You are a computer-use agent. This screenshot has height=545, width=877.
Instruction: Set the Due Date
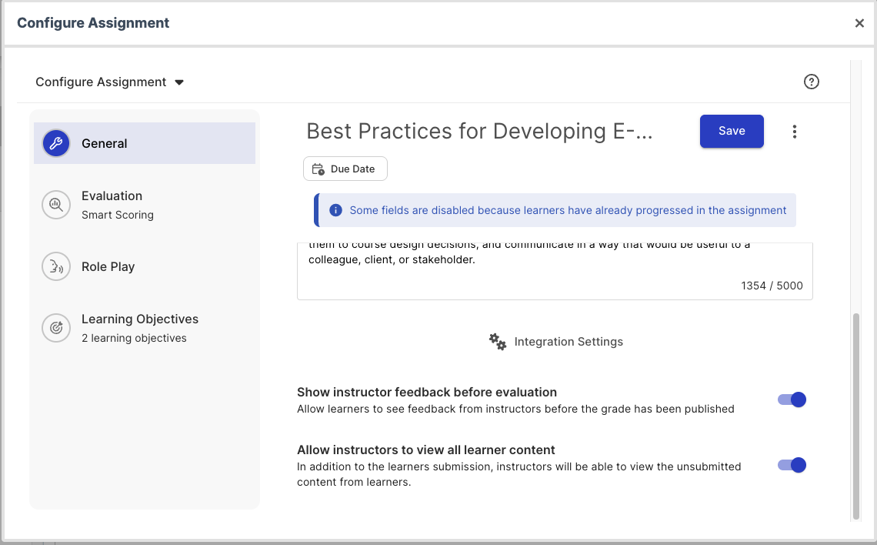tap(345, 169)
